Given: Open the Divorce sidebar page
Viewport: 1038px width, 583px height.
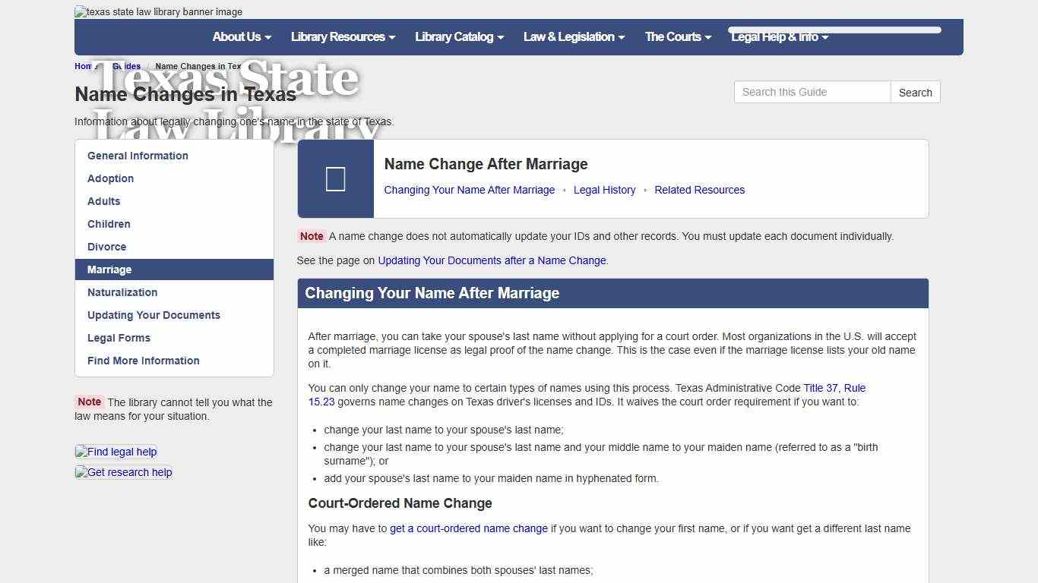Looking at the screenshot, I should tap(106, 247).
